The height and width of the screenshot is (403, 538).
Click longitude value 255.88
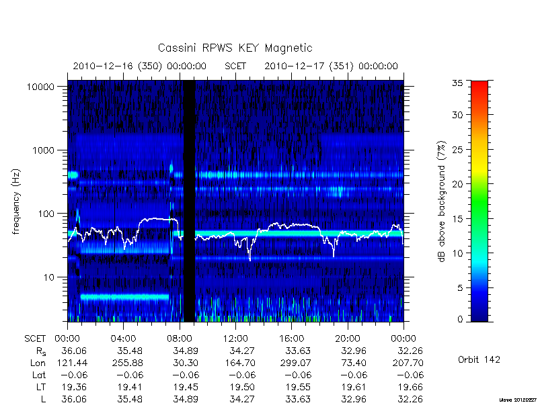pyautogui.click(x=128, y=363)
